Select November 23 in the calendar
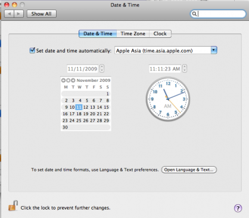The width and height of the screenshot is (249, 218). (x=65, y=121)
